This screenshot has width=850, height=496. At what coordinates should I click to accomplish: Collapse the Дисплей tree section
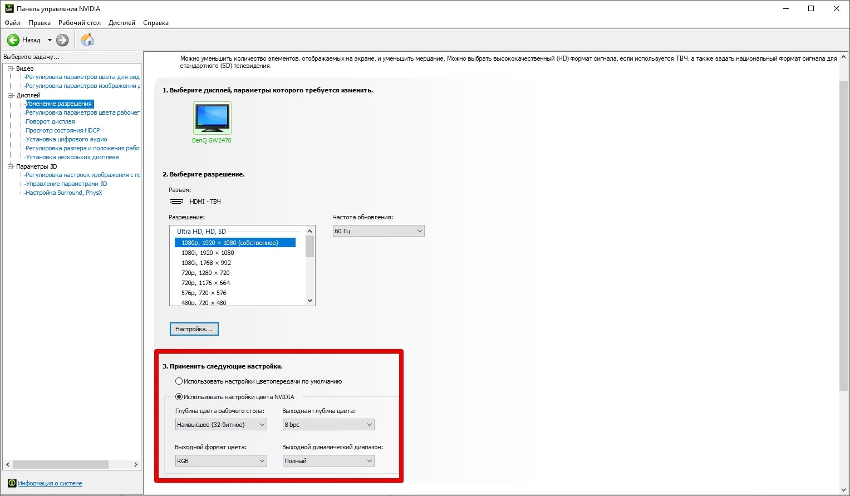tap(11, 95)
